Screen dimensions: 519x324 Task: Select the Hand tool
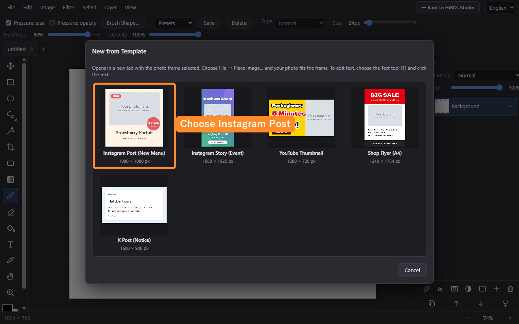(x=11, y=277)
